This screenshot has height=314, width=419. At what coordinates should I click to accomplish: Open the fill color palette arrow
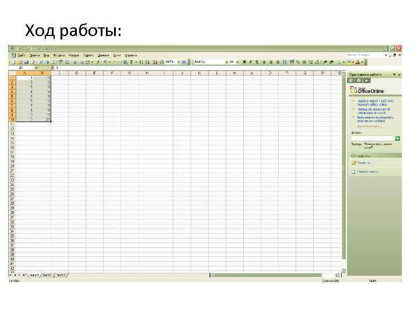pyautogui.click(x=353, y=62)
